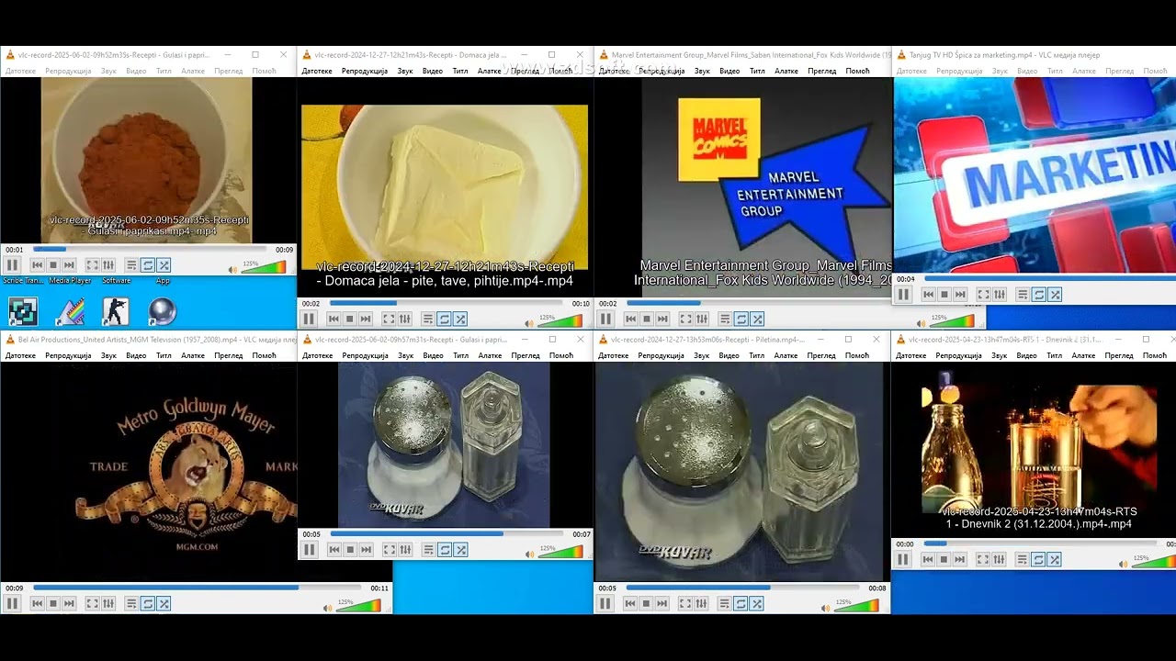Skip to next media in 09h57m31s window
The image size is (1176, 661).
(366, 550)
